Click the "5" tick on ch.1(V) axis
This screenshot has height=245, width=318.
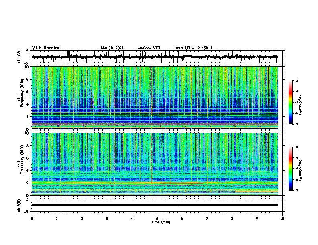pos(28,51)
